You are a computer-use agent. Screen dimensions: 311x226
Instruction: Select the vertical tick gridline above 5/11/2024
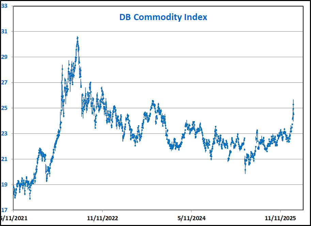pyautogui.click(x=191, y=208)
